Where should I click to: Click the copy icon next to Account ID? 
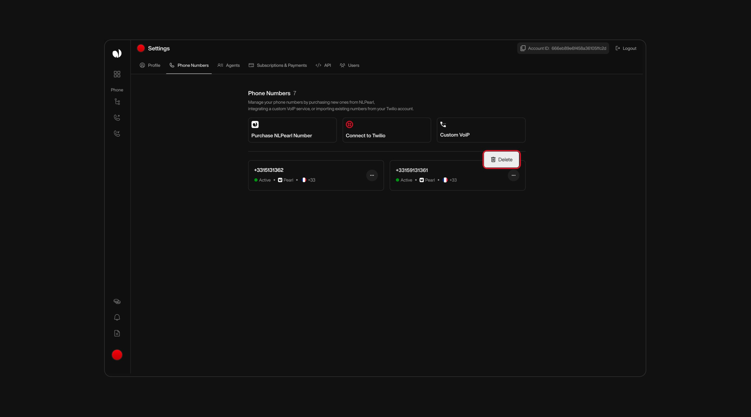pos(523,48)
